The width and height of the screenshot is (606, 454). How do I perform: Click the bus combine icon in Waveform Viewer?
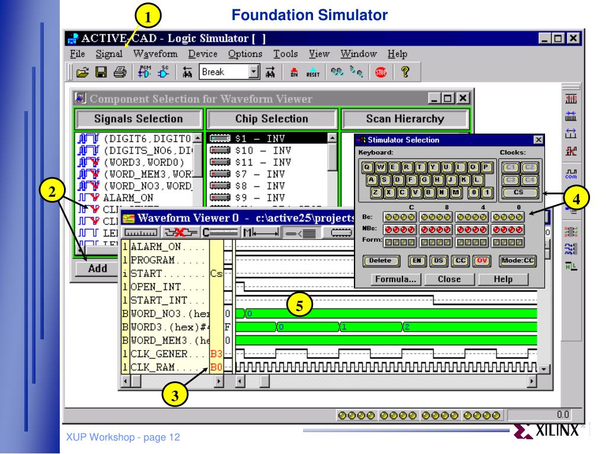click(x=301, y=232)
